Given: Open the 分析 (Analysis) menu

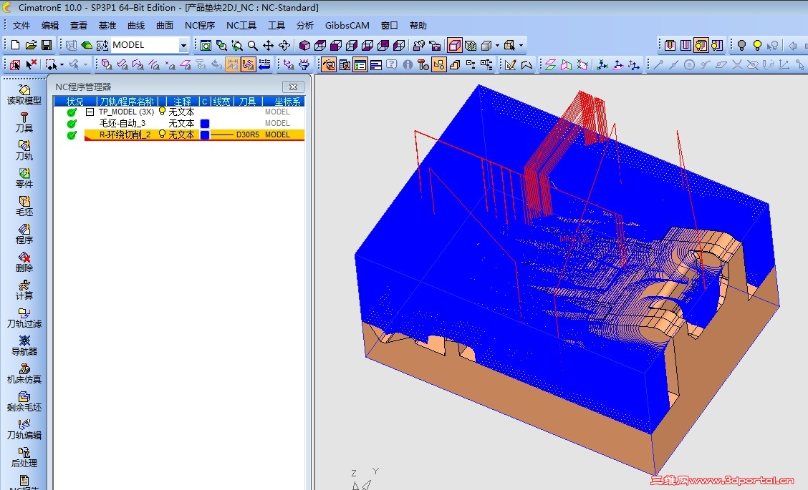Looking at the screenshot, I should pos(304,25).
